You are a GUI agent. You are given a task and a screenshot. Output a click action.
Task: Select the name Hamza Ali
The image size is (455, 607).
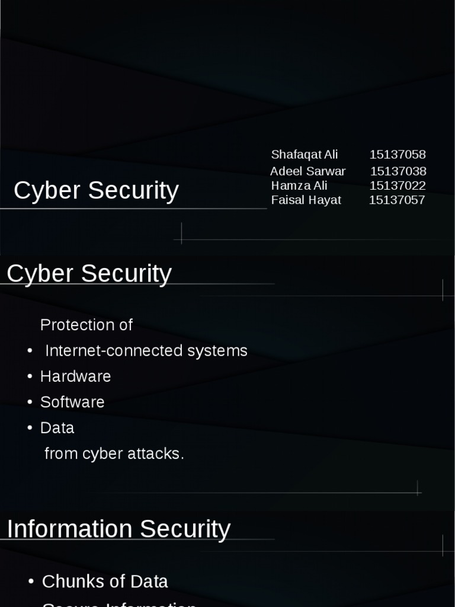pyautogui.click(x=299, y=186)
